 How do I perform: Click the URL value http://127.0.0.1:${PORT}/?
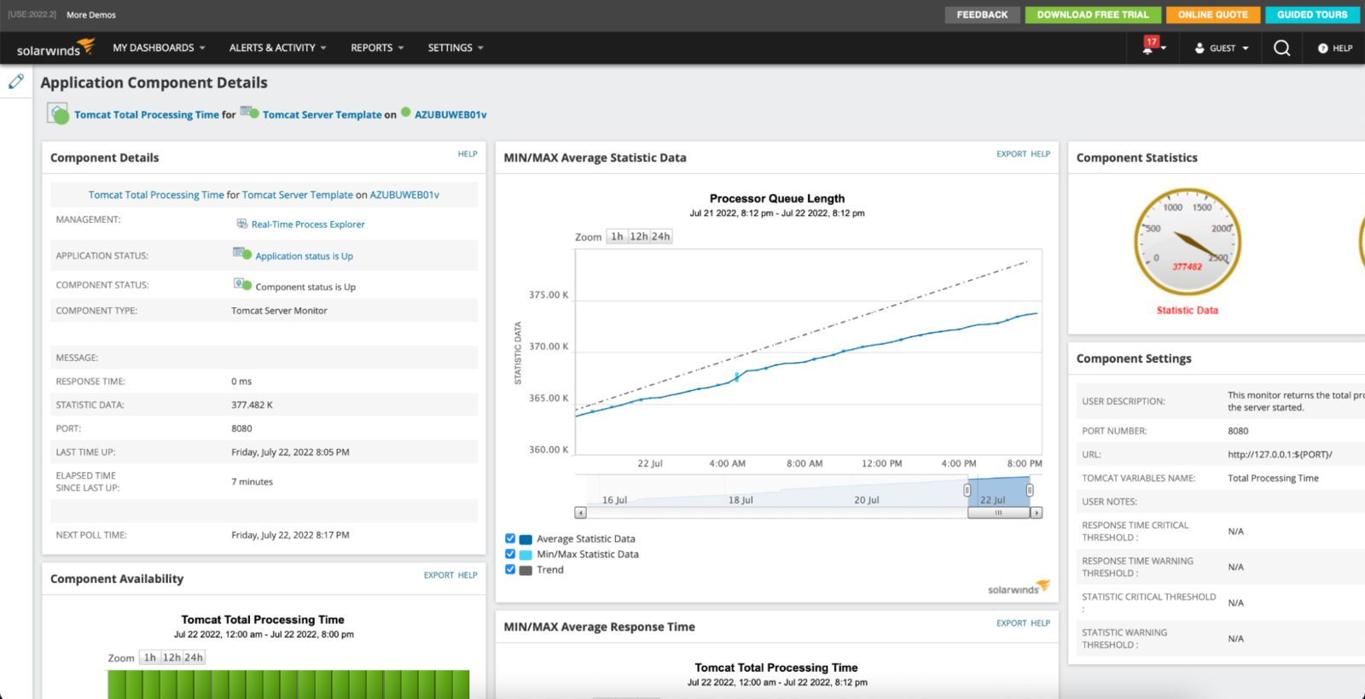pos(1280,455)
